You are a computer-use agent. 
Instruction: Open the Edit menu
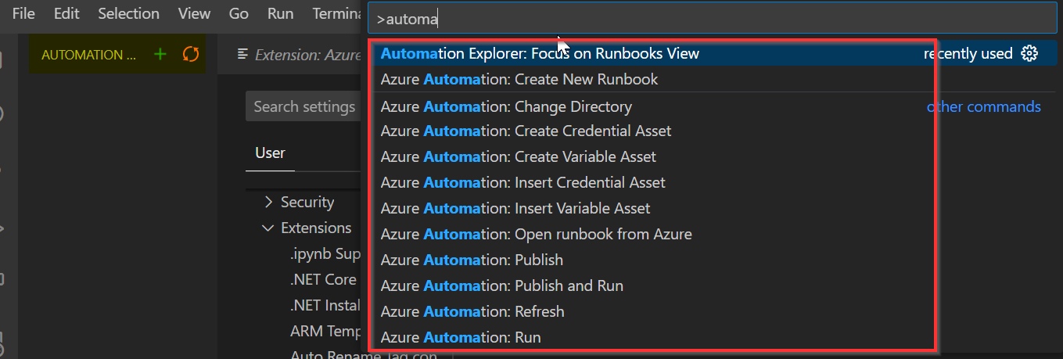[66, 13]
